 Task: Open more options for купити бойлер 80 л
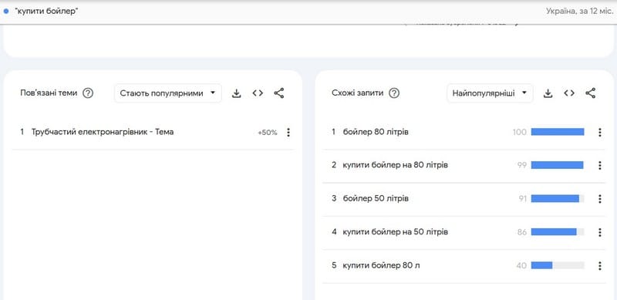click(600, 266)
